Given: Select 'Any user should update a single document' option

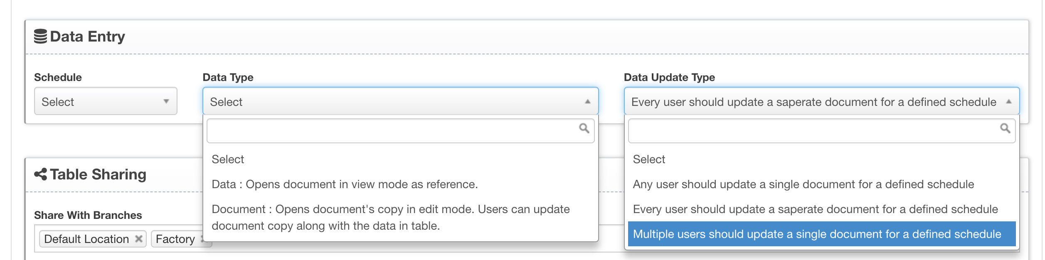Looking at the screenshot, I should 803,184.
